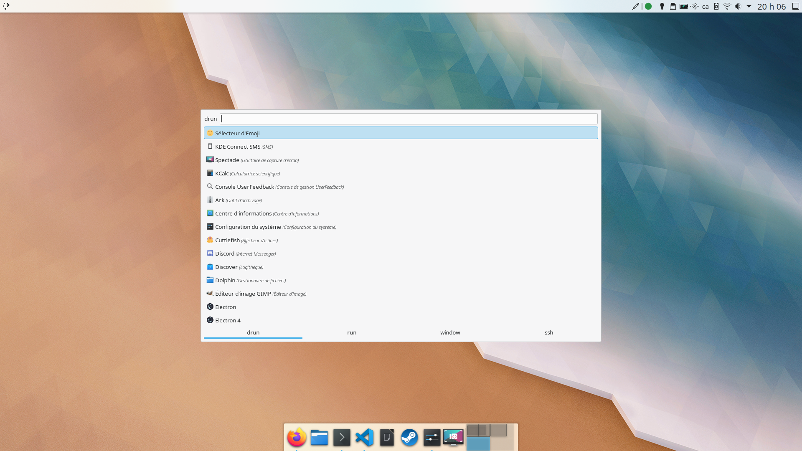Switch to the run tab

(x=352, y=332)
